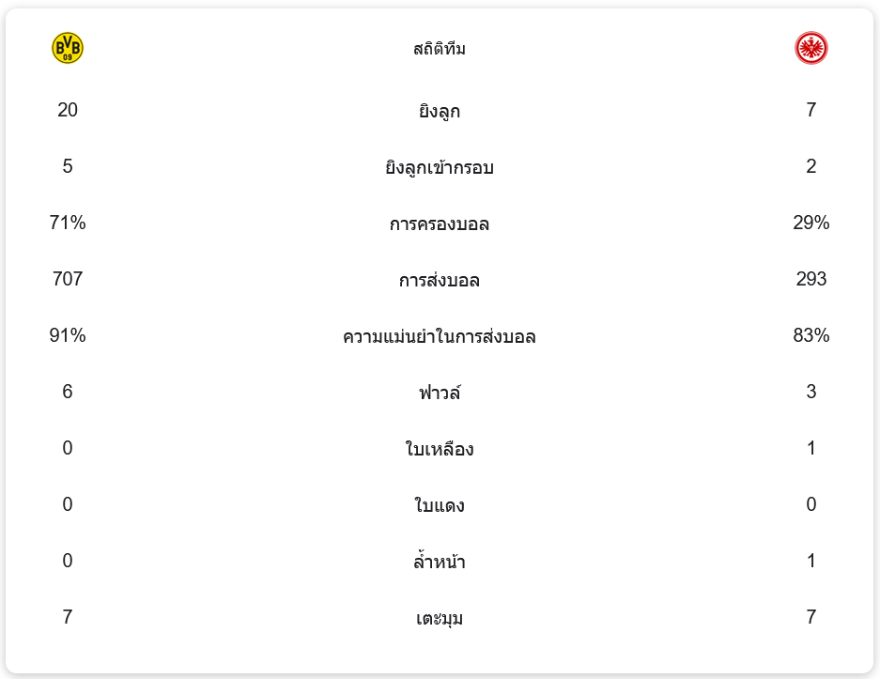Click the ยิงลูกเข้ากรอบ stat label
This screenshot has width=880, height=679.
click(440, 167)
